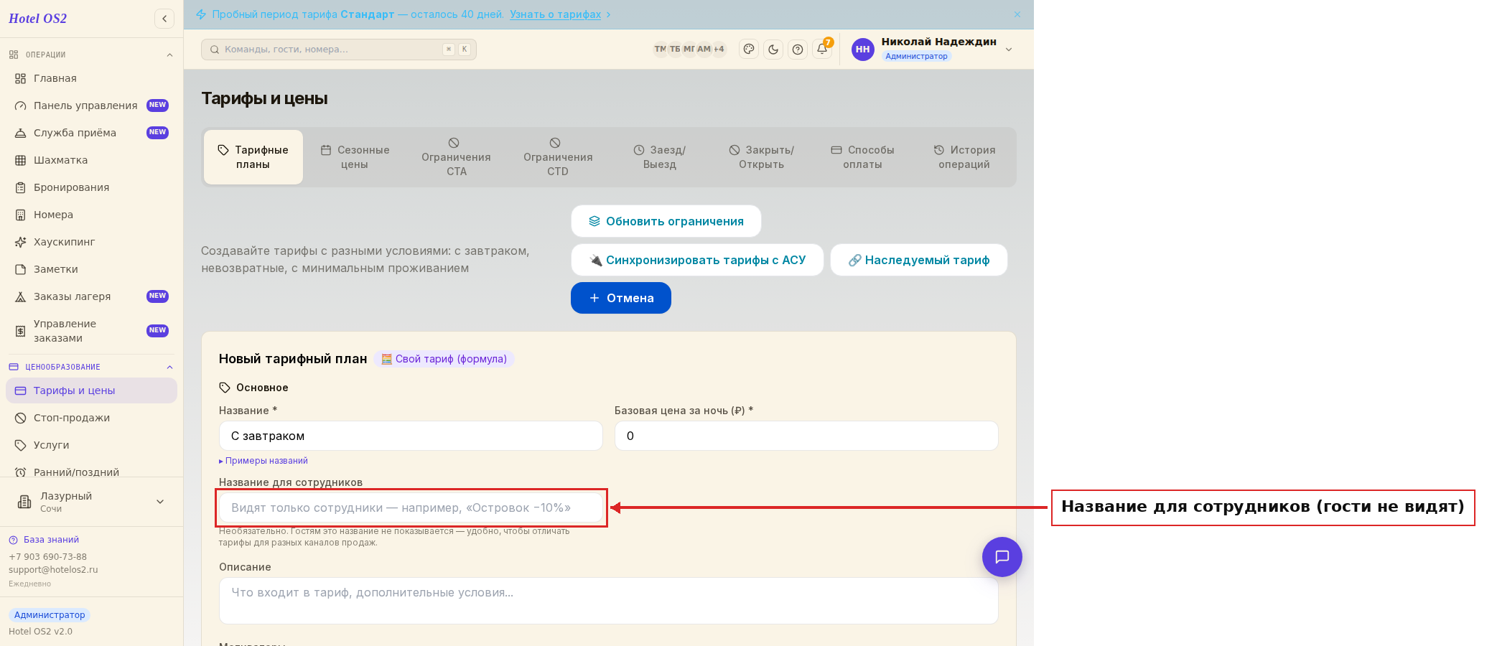The height and width of the screenshot is (646, 1492).
Task: Open Услуги in sidebar
Action: [x=91, y=445]
